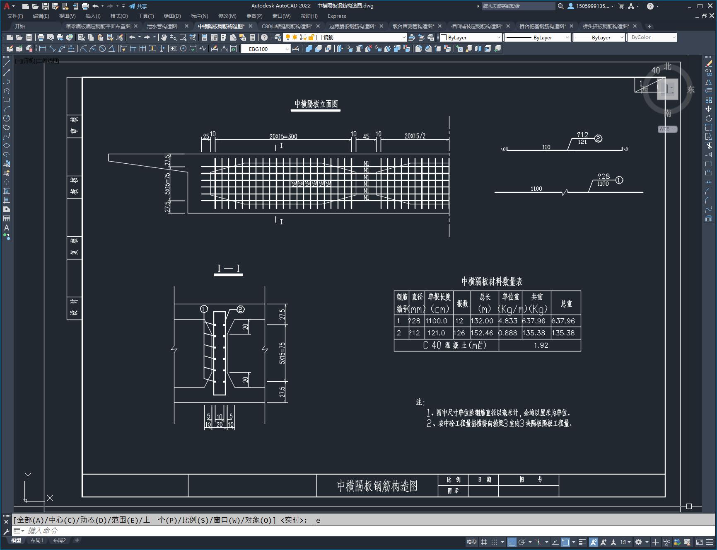The width and height of the screenshot is (717, 550).
Task: Select the Linear dimension tool
Action: [x=42, y=48]
